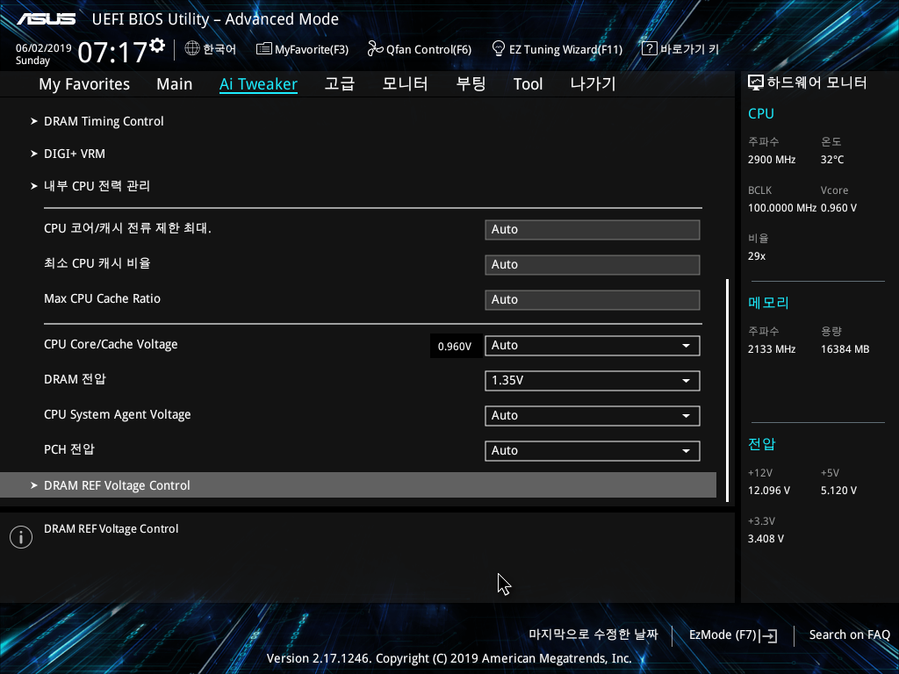Viewport: 899px width, 674px height.
Task: Go to the 나가기 (Exit) tab
Action: [x=593, y=84]
